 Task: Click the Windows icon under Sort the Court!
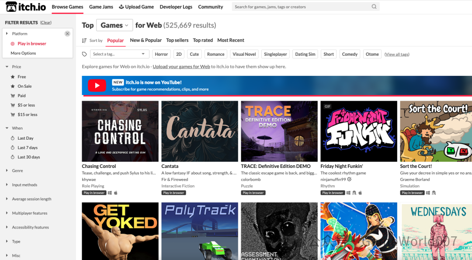[x=428, y=193]
